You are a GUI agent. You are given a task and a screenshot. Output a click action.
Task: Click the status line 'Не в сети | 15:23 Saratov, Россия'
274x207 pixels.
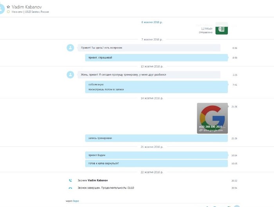click(30, 12)
